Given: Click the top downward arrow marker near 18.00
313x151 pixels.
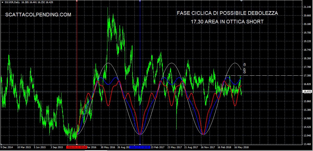Looking at the screenshot, I should pyautogui.click(x=244, y=65).
